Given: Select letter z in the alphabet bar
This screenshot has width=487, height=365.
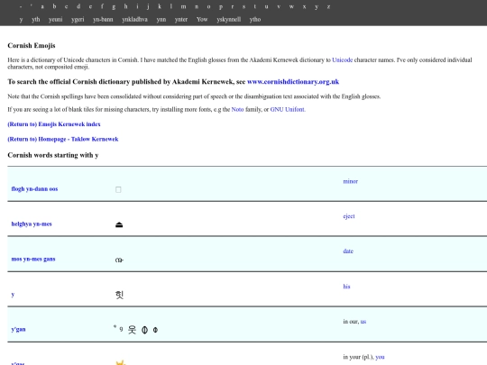Looking at the screenshot, I should 328,6.
